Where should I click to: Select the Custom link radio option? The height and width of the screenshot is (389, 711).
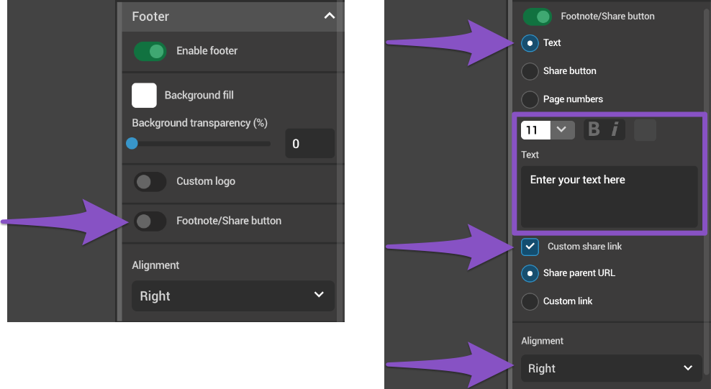(x=530, y=301)
